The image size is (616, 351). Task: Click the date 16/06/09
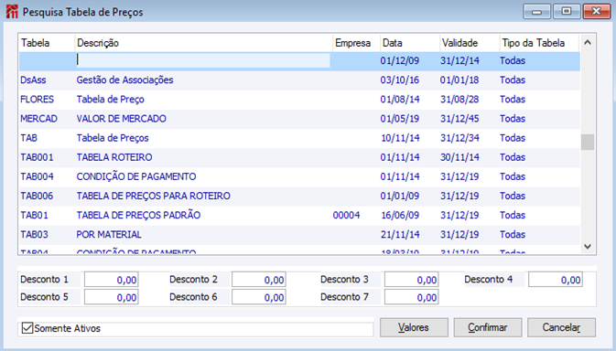pyautogui.click(x=400, y=215)
